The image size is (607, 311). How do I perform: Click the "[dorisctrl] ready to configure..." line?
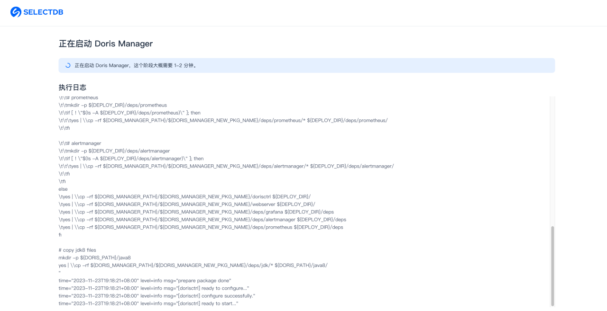coord(154,288)
